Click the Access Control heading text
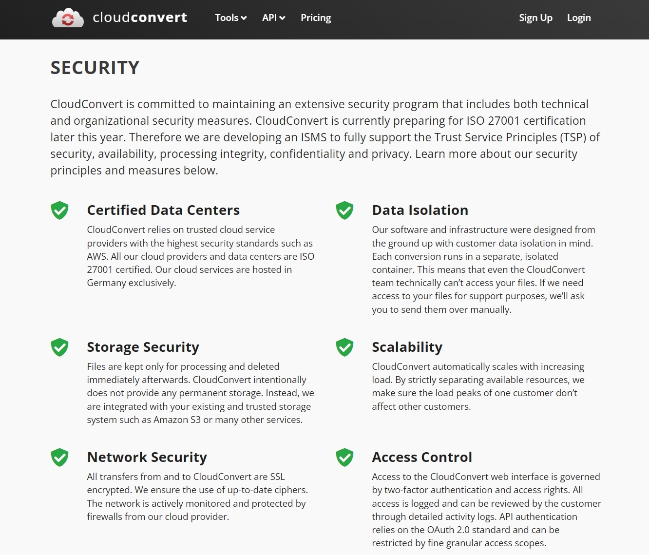 (422, 457)
